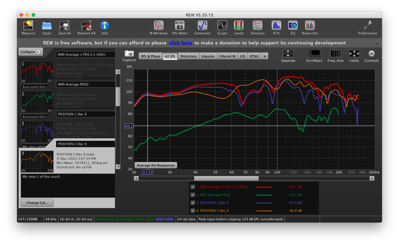
Task: Click measurement list scrollbar up arrow
Action: tap(118, 72)
